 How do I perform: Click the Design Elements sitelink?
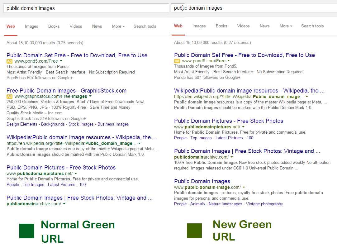pos(22,124)
